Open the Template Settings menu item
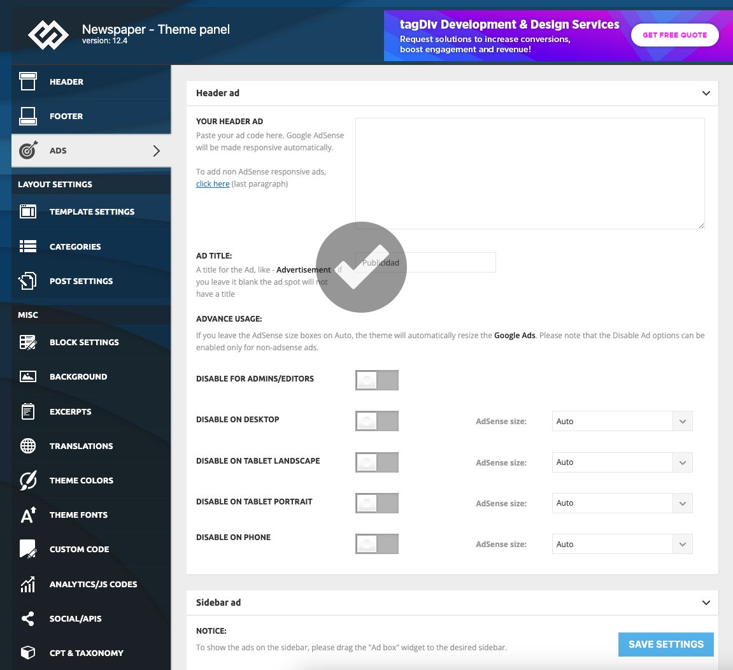 click(x=91, y=212)
